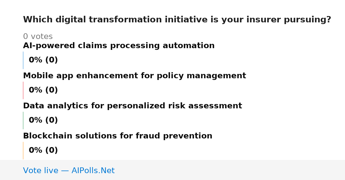Viewport: 345px width, 180px height.
Task: Click the word AIPolls.Net in footer
Action: (93, 171)
